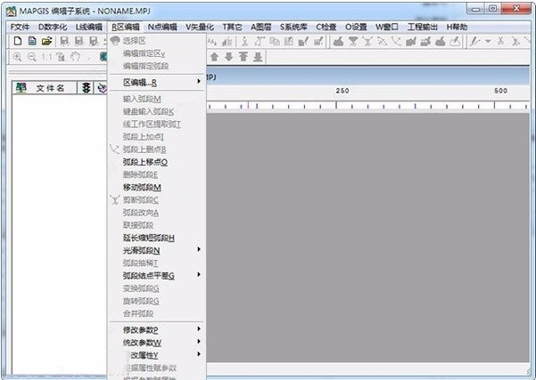The image size is (536, 380).
Task: Click the single down arrow toolbar icon
Action: tap(228, 57)
